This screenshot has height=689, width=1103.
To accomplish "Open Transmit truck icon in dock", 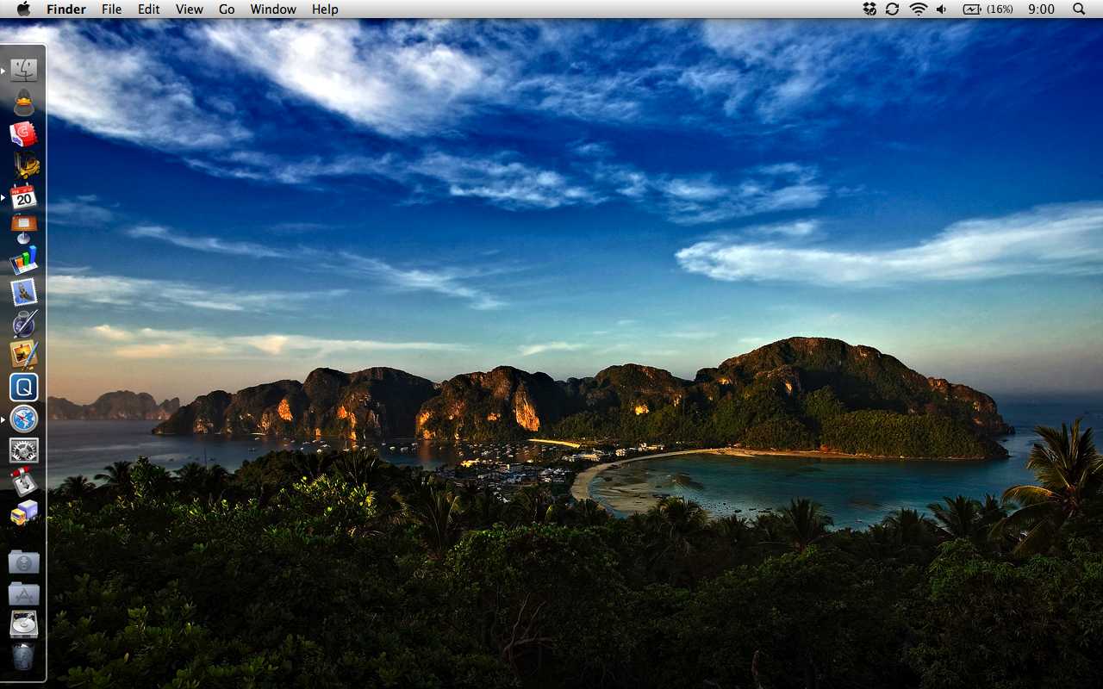I will pyautogui.click(x=23, y=513).
